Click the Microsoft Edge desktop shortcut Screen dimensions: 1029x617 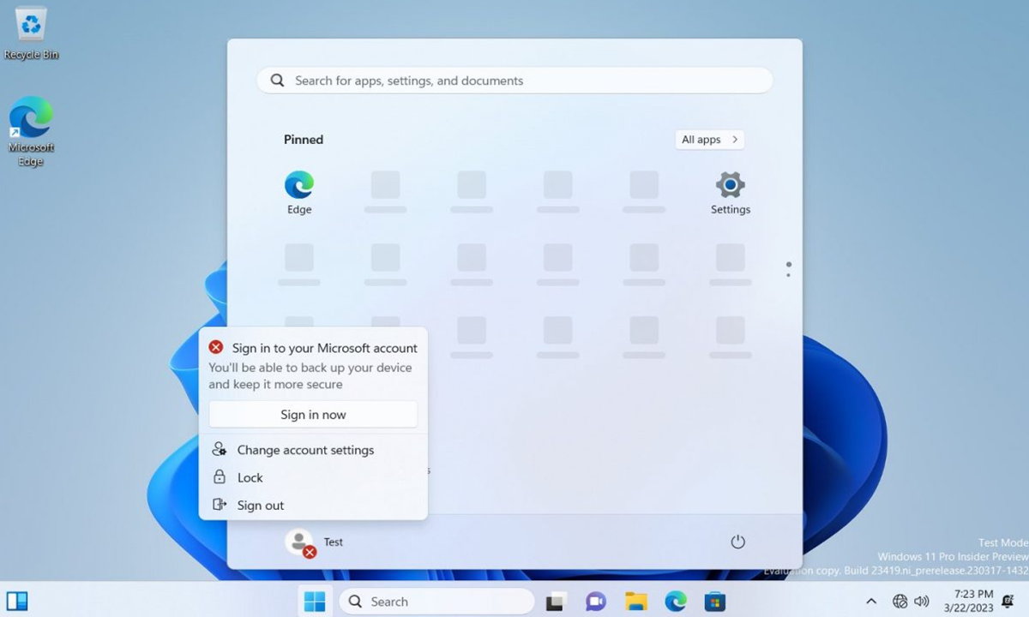[x=32, y=129]
